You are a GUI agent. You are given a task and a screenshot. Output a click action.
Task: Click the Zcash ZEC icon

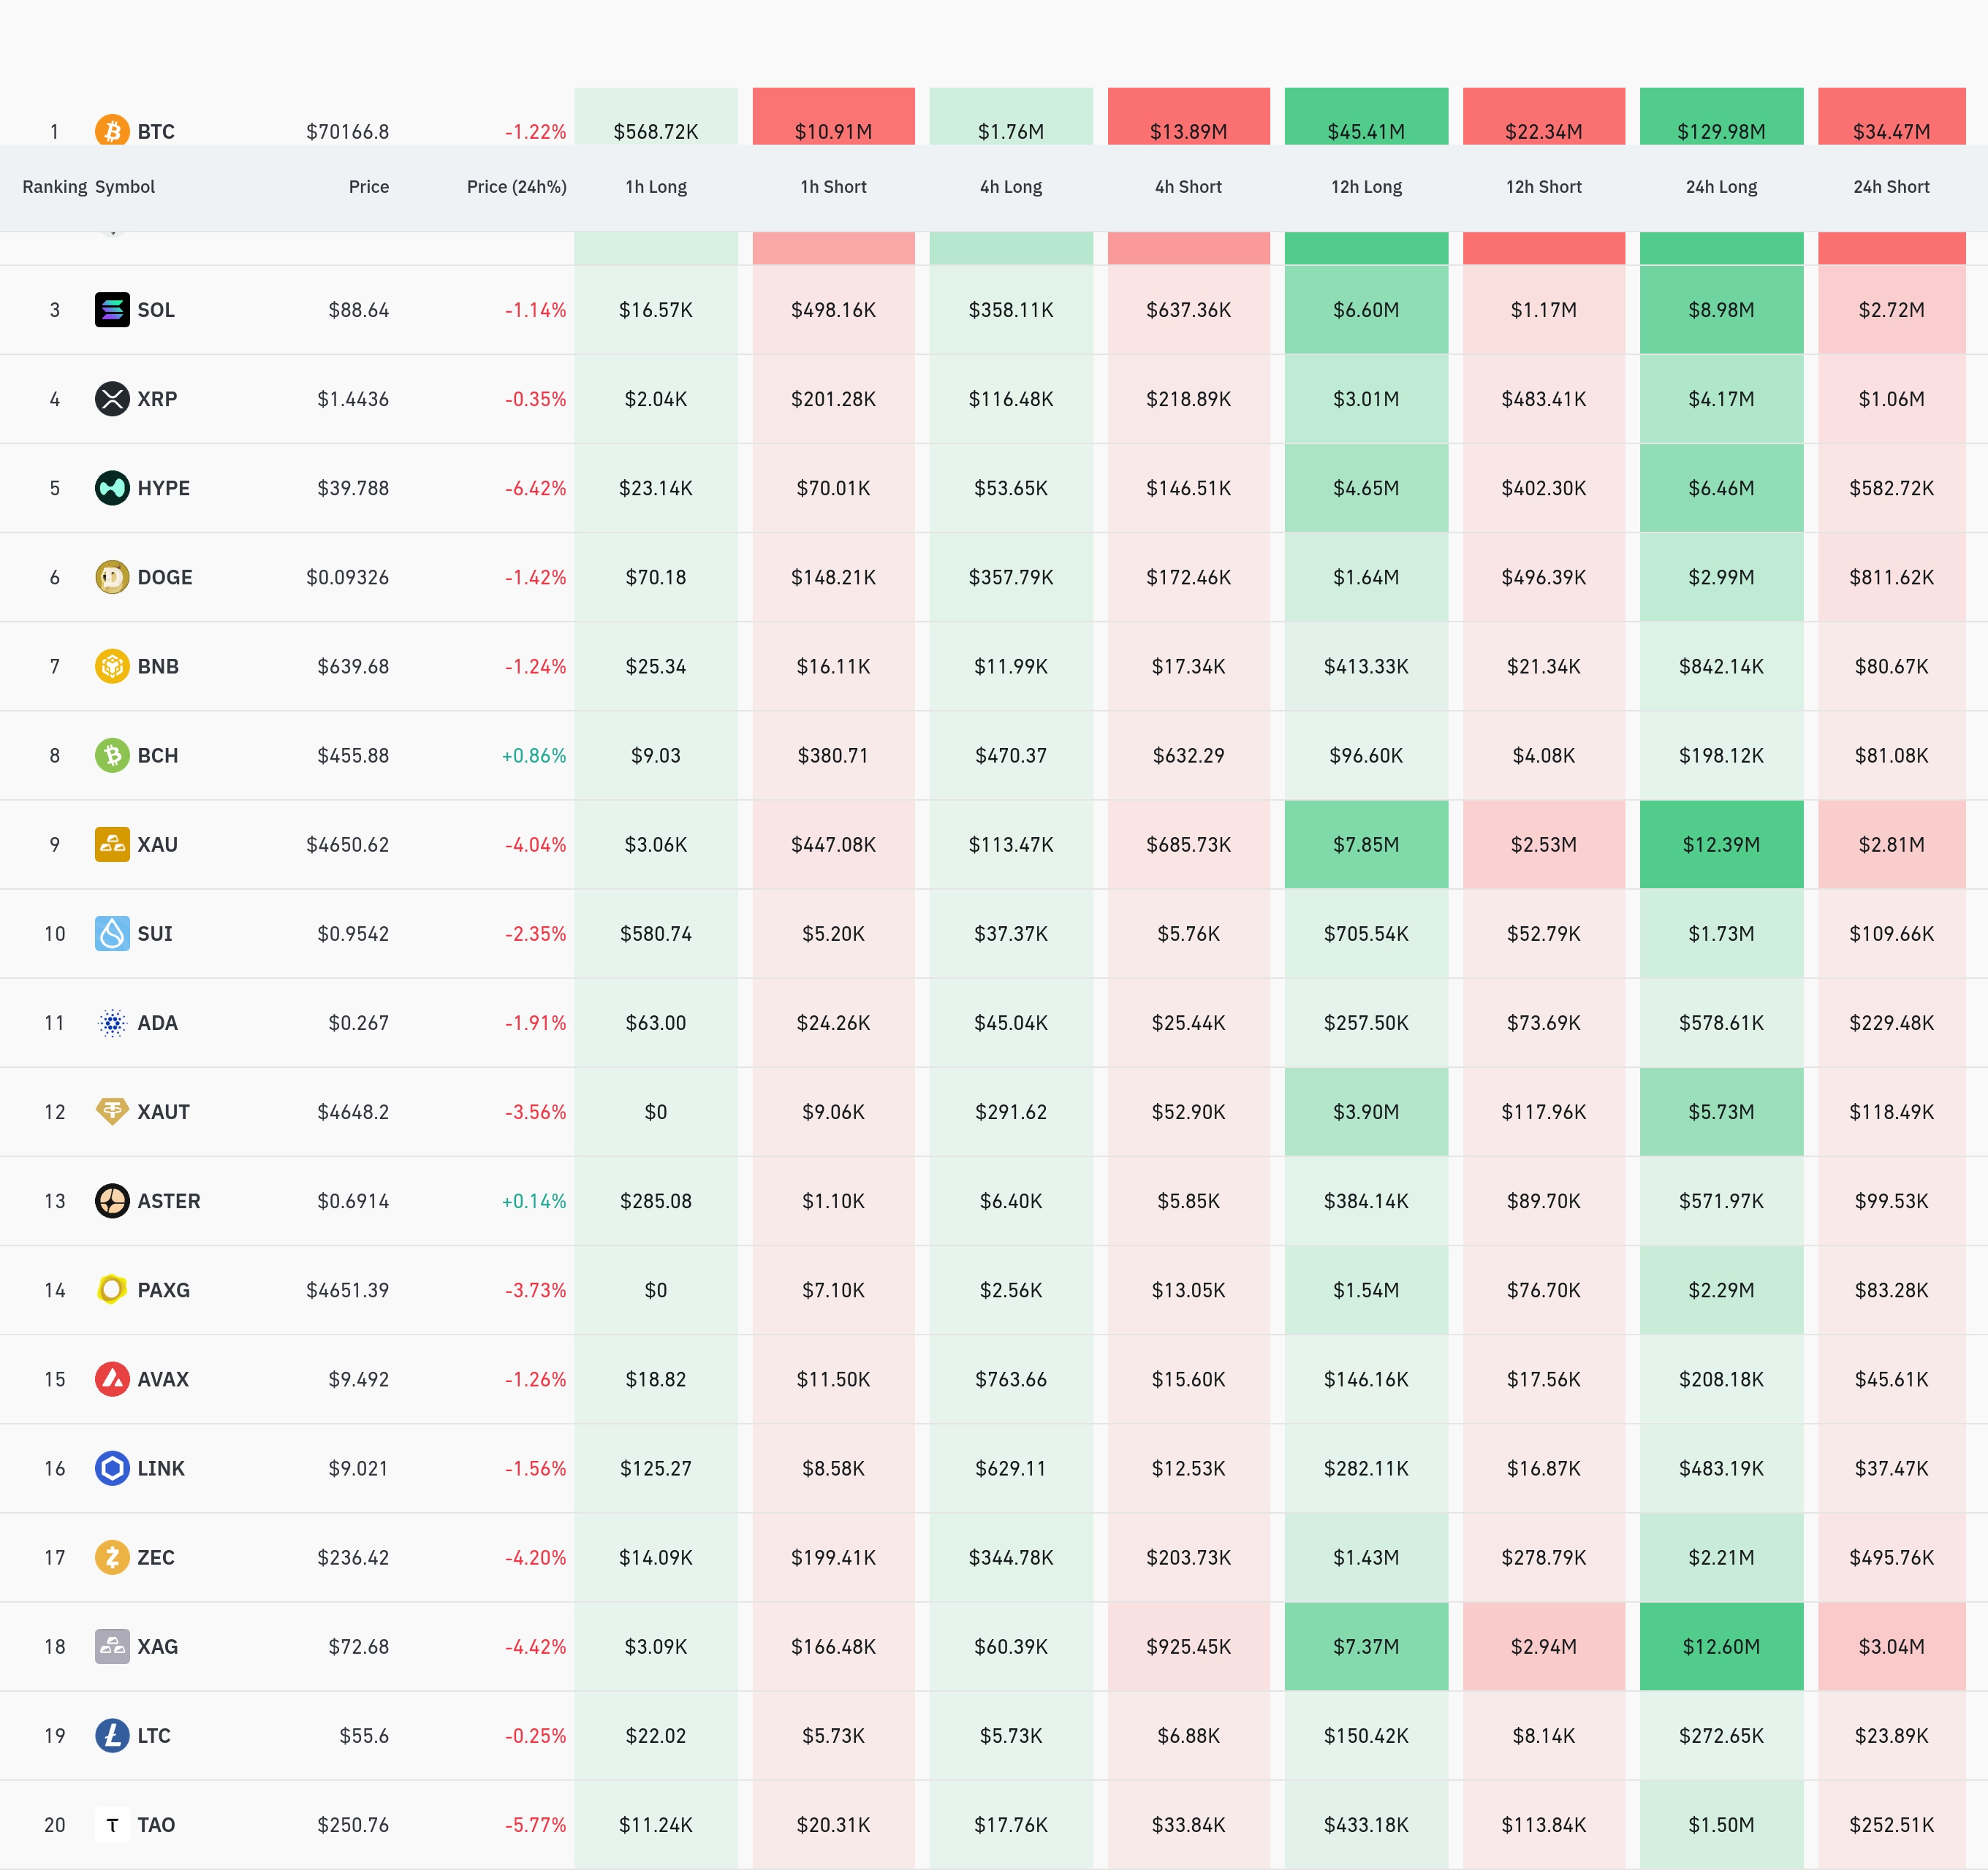pos(112,1557)
